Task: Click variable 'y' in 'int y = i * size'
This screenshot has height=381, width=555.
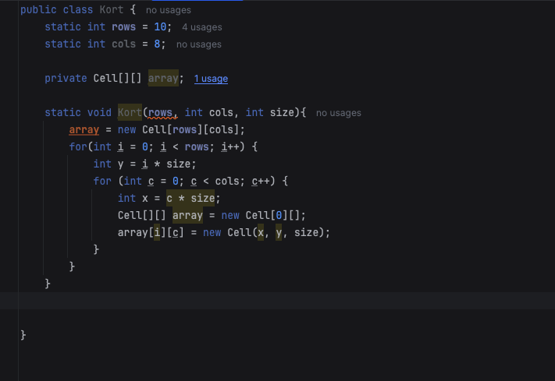Action: click(120, 164)
